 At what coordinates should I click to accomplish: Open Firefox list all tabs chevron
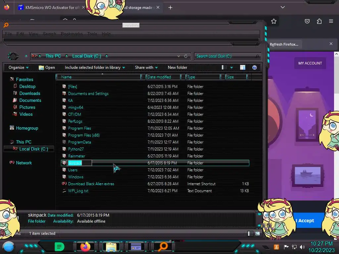click(283, 7)
